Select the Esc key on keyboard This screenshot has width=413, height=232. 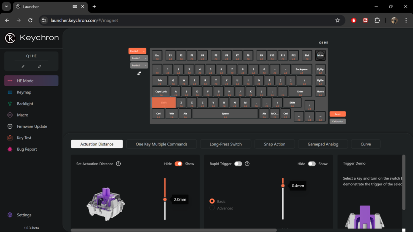coord(157,56)
